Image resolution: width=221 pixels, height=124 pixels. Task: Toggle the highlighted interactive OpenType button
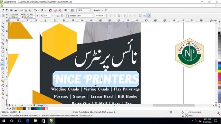tap(148, 16)
